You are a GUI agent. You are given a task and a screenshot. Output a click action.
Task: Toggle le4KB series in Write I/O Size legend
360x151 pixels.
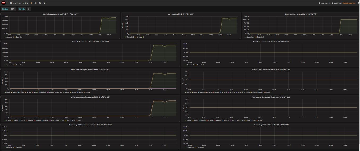8,92
